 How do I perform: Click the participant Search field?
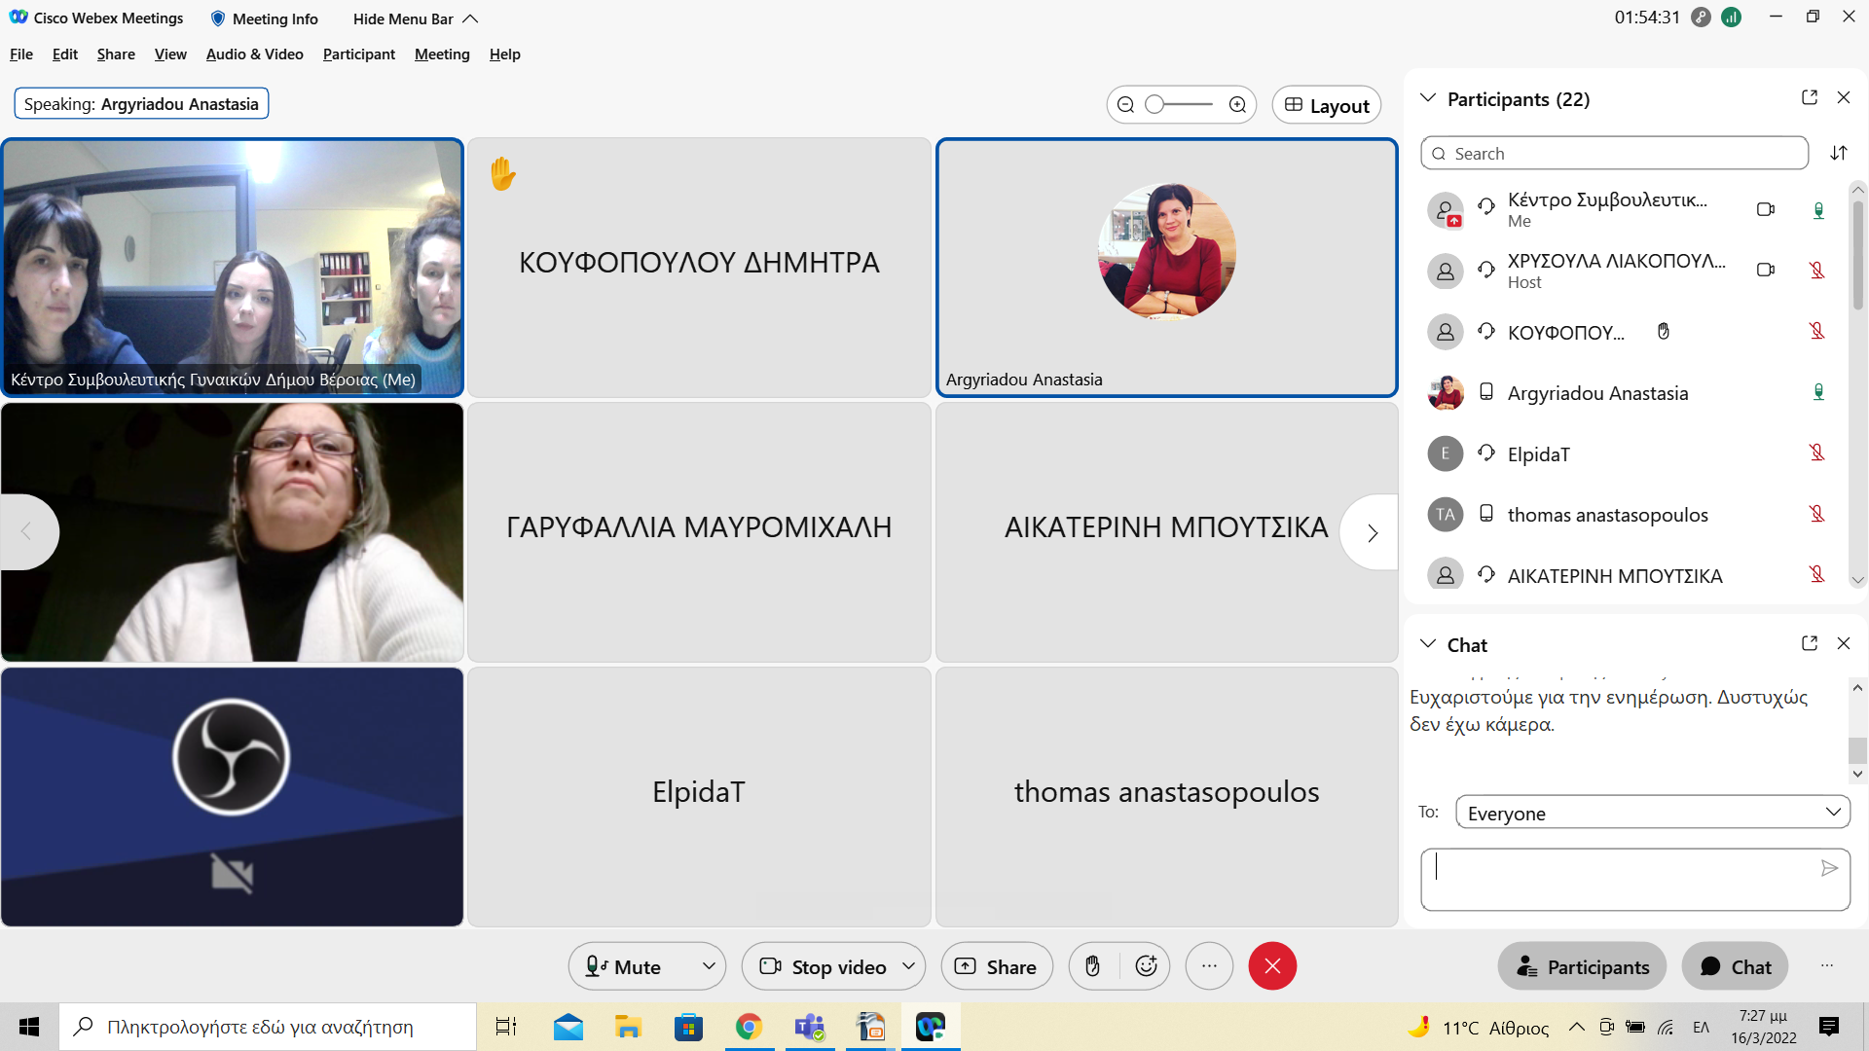tap(1614, 153)
